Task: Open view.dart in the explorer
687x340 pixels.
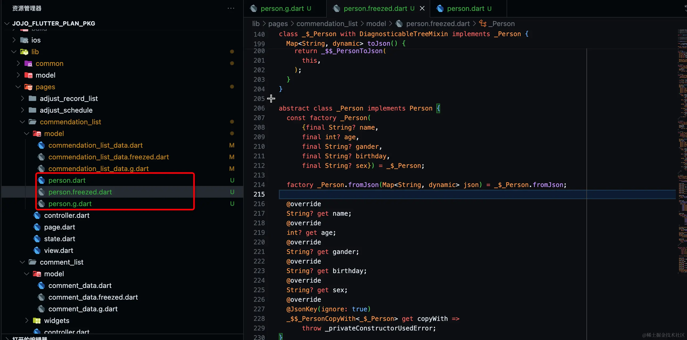Action: pos(59,250)
